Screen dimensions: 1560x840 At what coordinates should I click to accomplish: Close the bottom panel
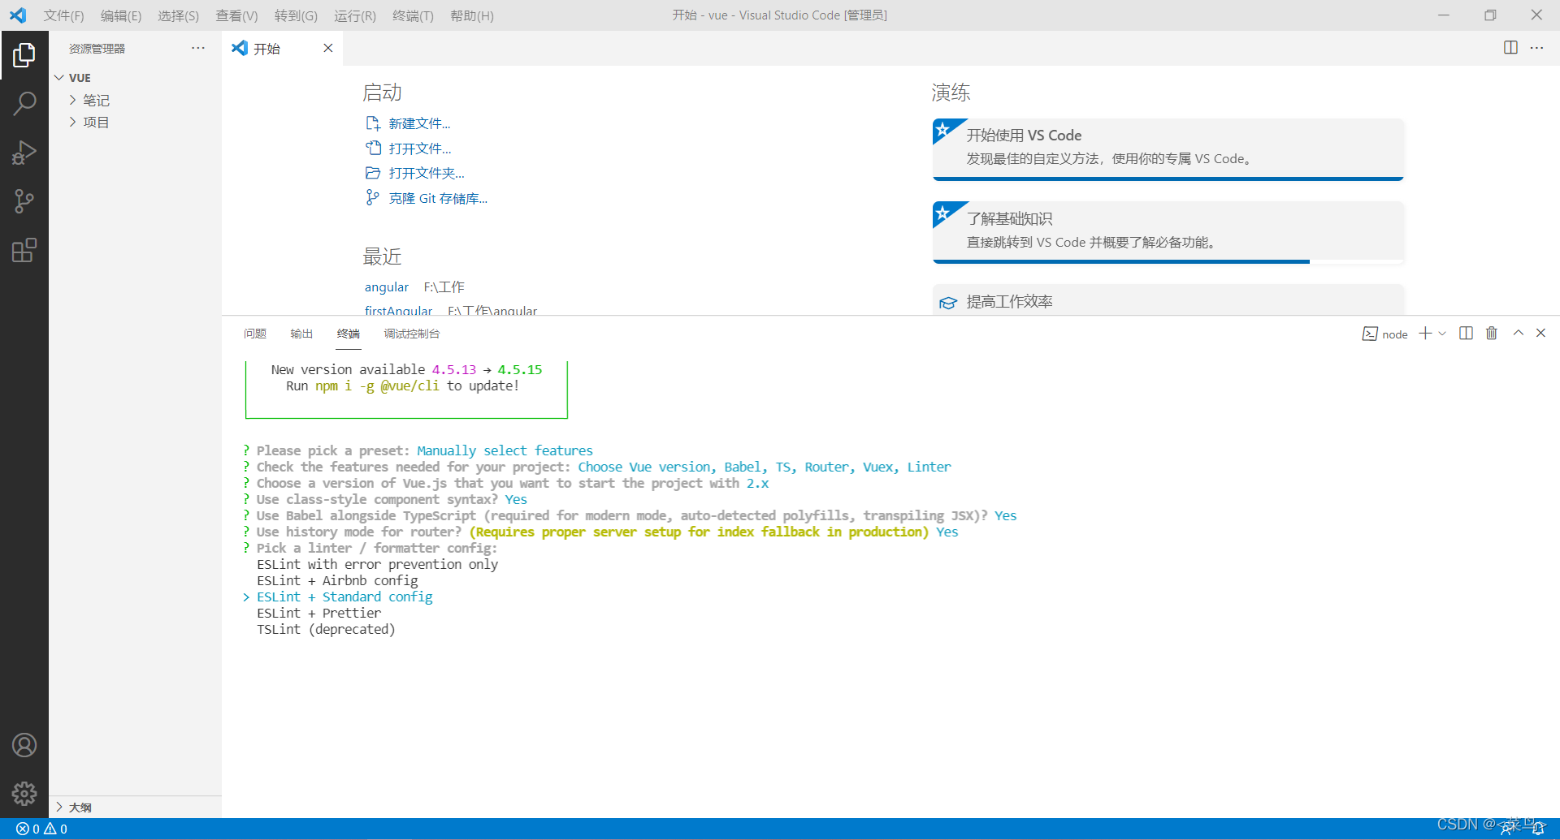tap(1540, 333)
